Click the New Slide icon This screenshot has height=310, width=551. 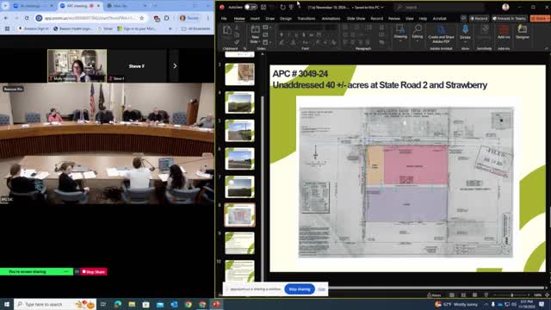point(255,34)
